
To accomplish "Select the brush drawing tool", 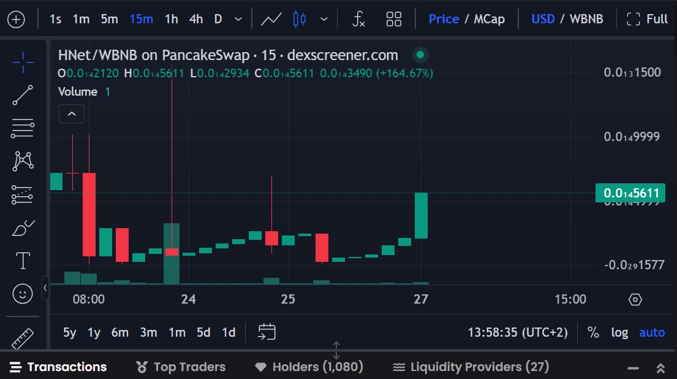I will click(x=22, y=227).
